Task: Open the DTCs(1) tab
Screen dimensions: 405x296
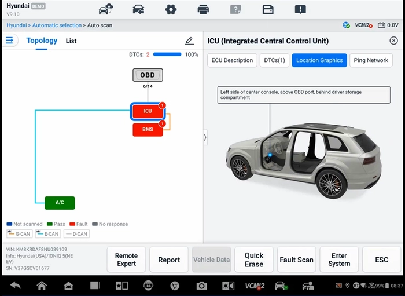Action: pyautogui.click(x=274, y=60)
